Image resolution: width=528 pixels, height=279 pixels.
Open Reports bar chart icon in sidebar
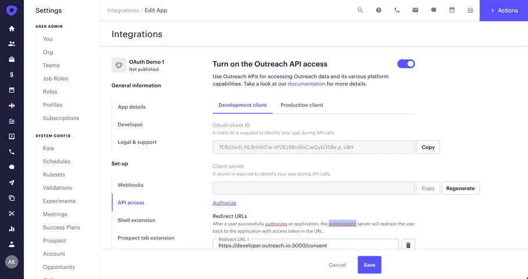tap(12, 229)
